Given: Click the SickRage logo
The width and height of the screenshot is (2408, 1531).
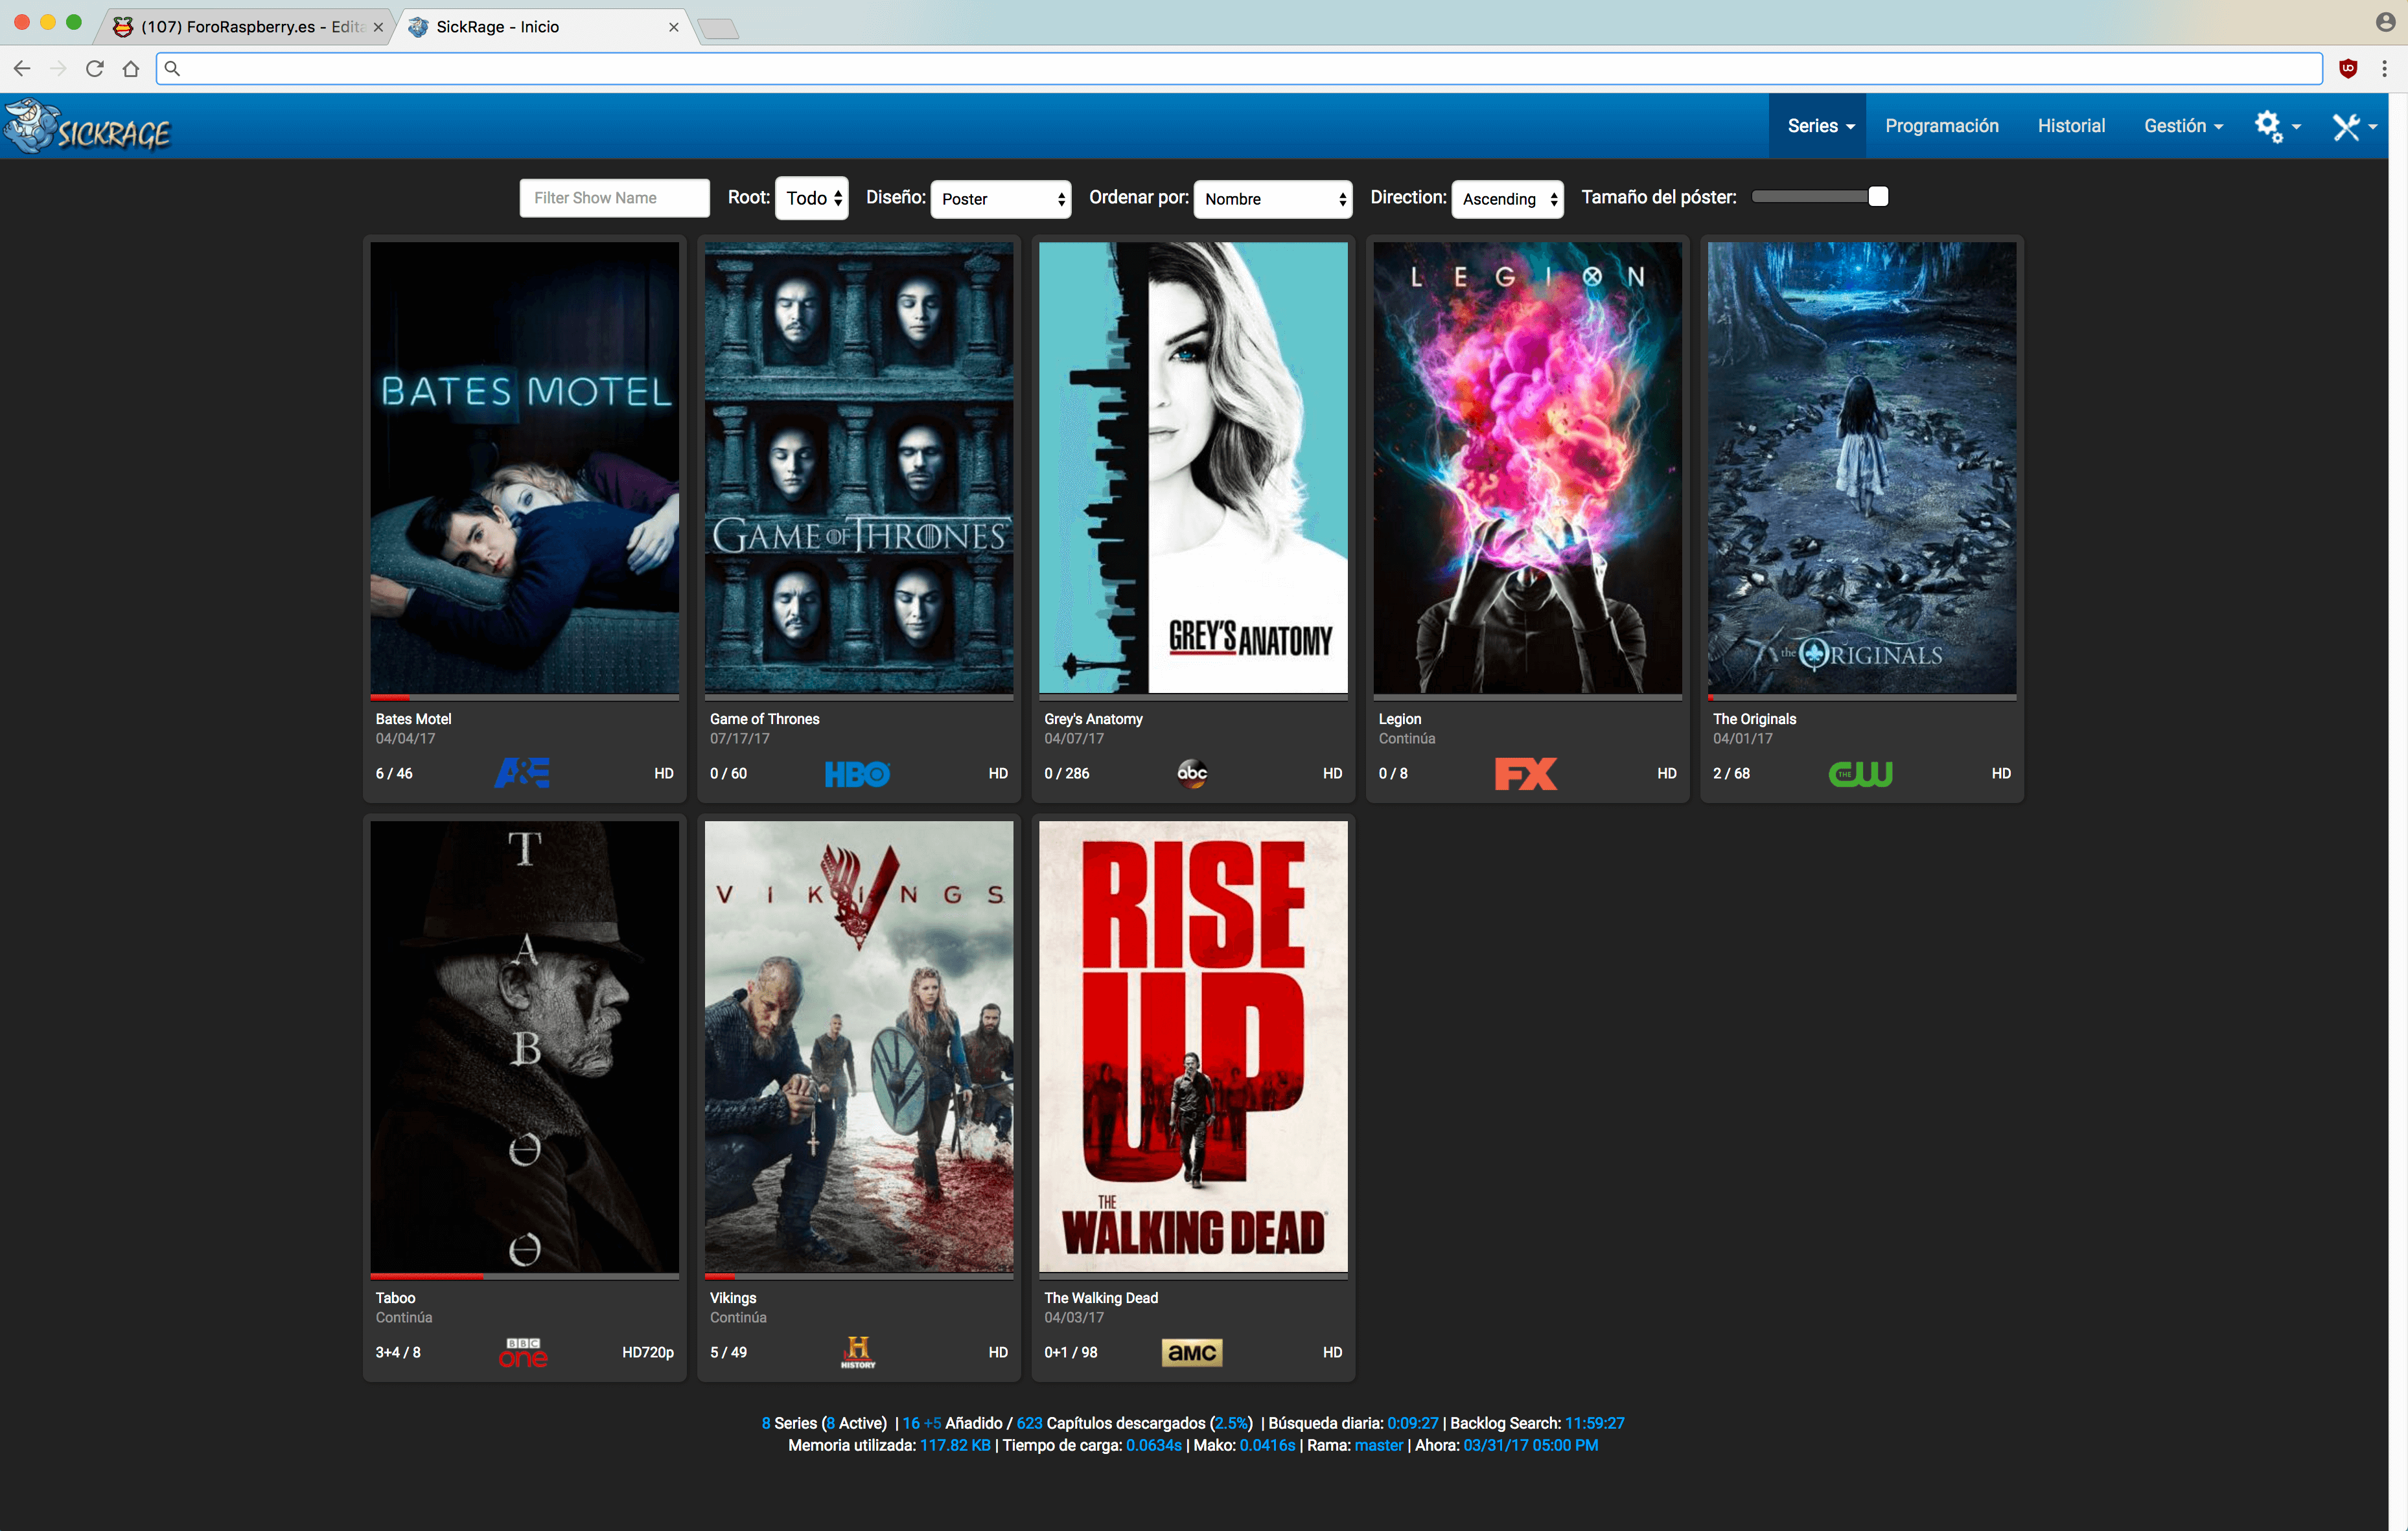Looking at the screenshot, I should click(x=88, y=127).
